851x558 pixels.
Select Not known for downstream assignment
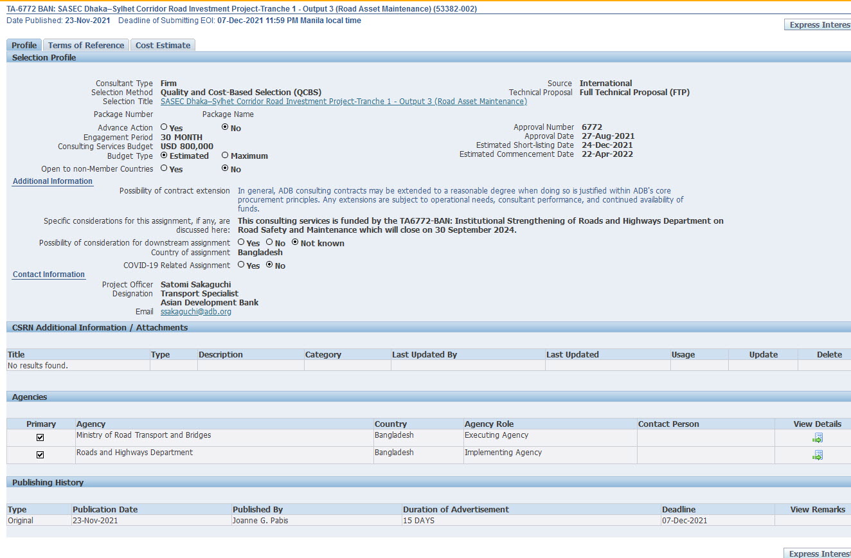click(296, 242)
